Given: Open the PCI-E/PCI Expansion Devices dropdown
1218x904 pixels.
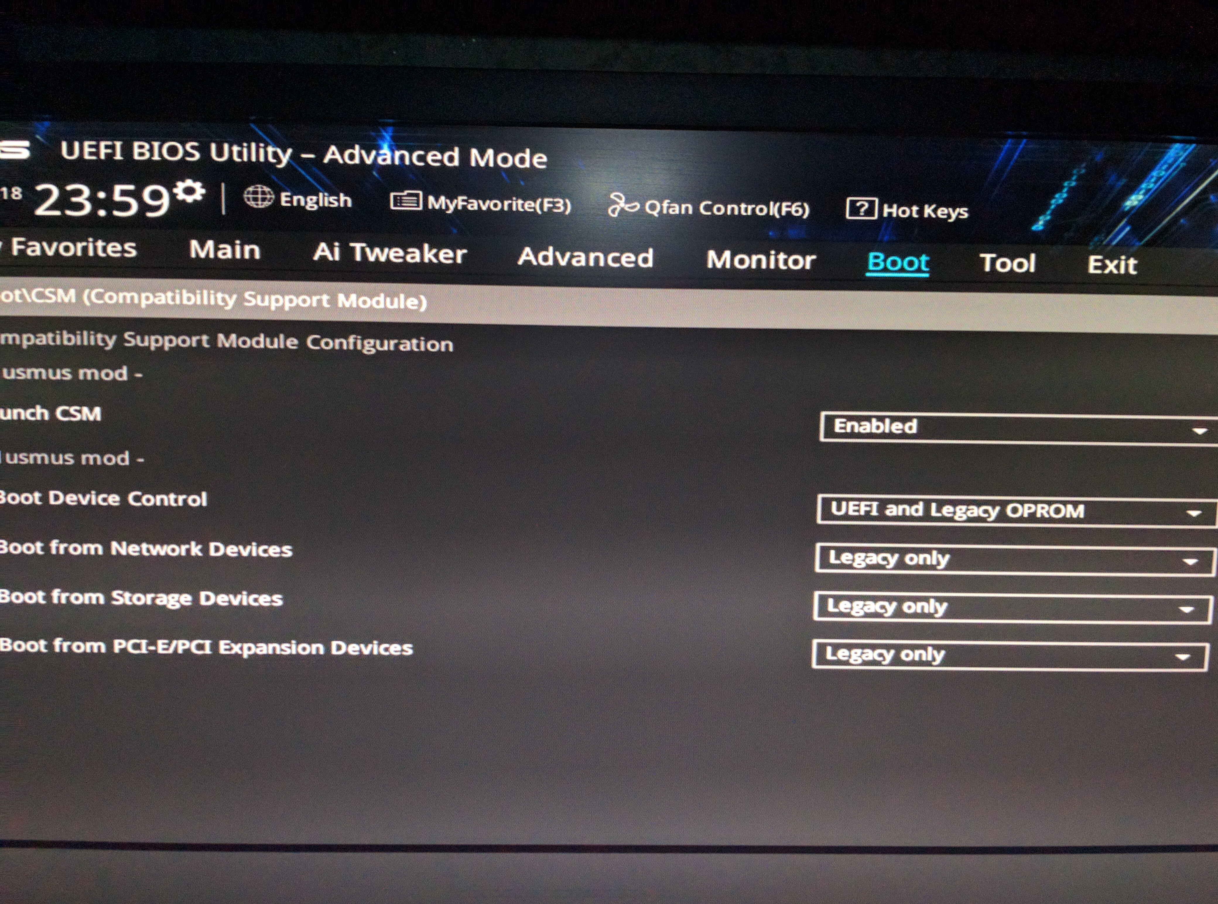Looking at the screenshot, I should point(1010,655).
